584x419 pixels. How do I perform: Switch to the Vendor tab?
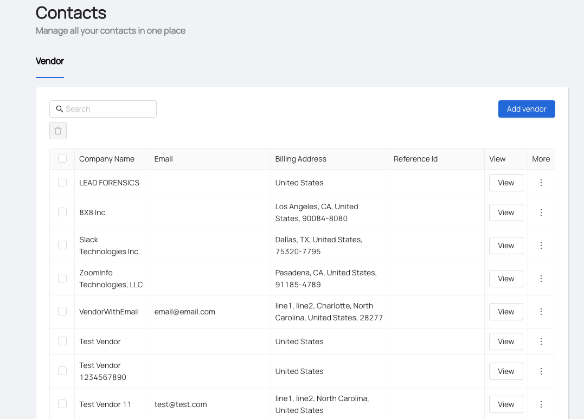pyautogui.click(x=50, y=61)
